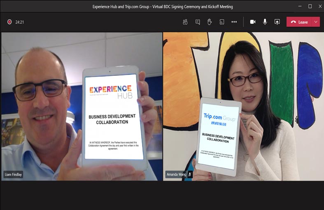
Task: Open the breakout rooms icon
Action: [222, 22]
